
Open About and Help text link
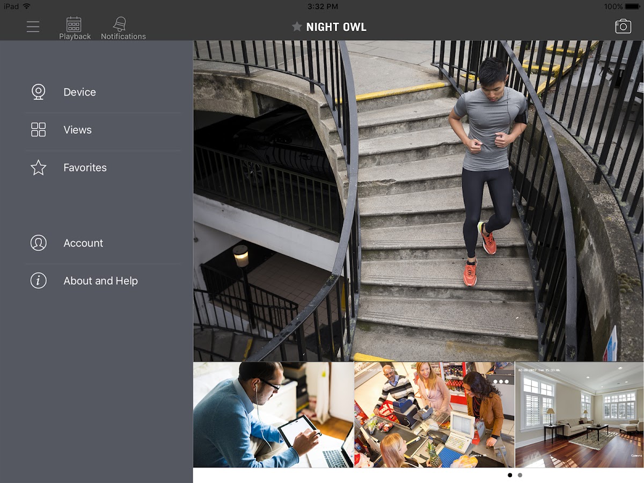click(x=100, y=280)
